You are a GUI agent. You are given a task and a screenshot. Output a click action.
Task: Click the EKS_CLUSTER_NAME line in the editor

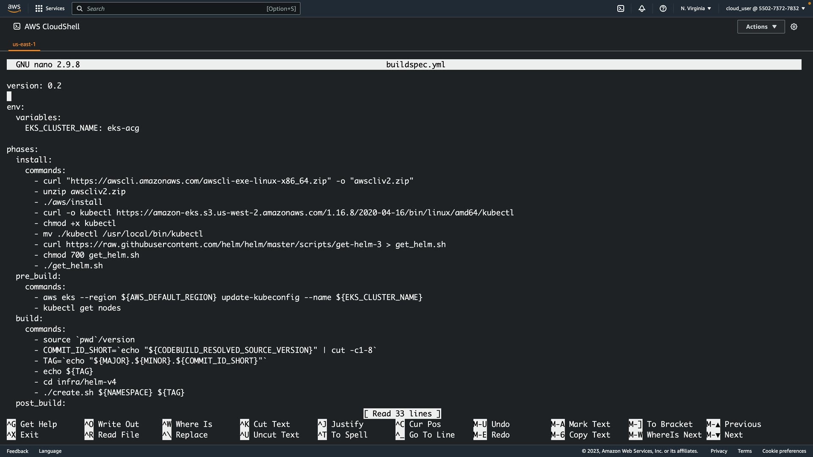[x=82, y=128]
